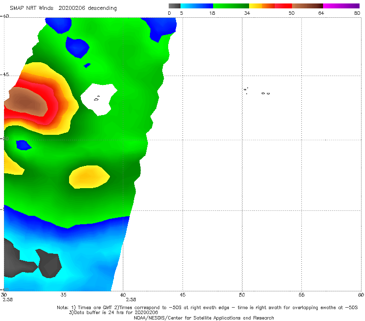Click the Data buffer is 24 hr note

click(x=113, y=313)
